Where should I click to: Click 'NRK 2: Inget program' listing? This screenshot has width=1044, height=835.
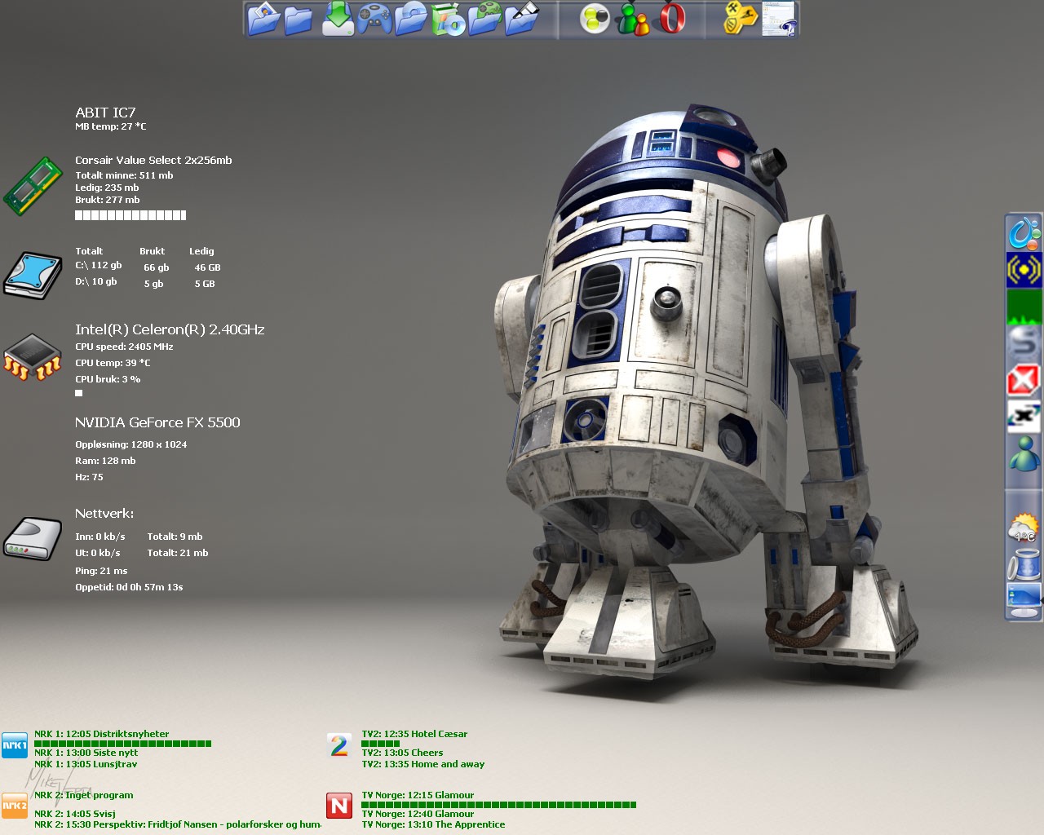[x=83, y=795]
